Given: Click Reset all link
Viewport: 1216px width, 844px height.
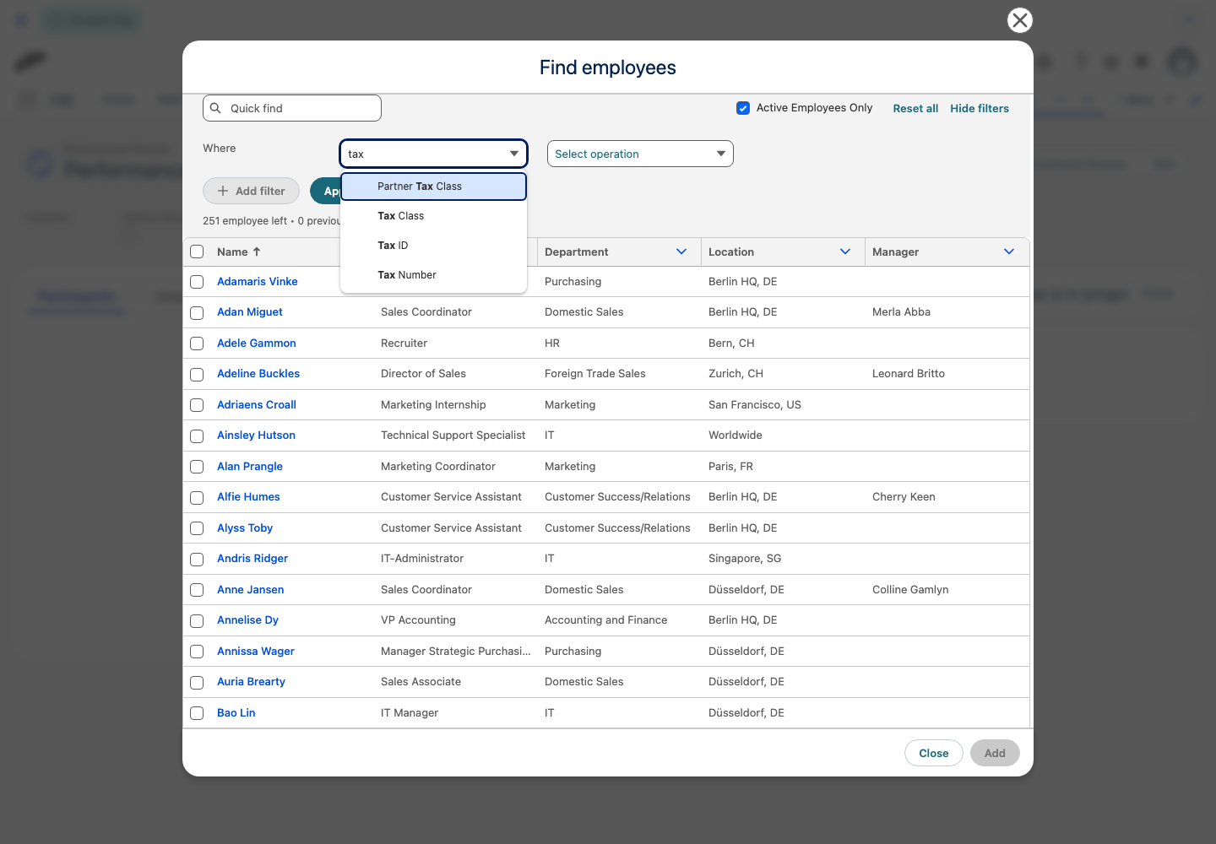Looking at the screenshot, I should point(915,108).
